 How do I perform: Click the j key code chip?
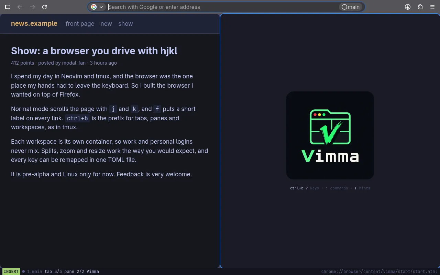pos(113,109)
